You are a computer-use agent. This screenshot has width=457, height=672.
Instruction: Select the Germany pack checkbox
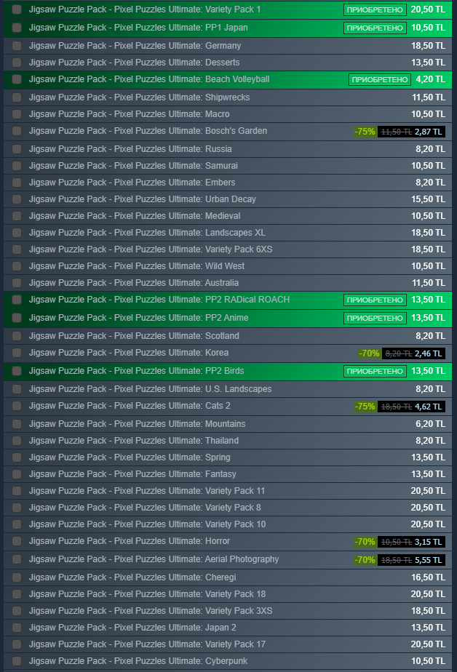(17, 45)
